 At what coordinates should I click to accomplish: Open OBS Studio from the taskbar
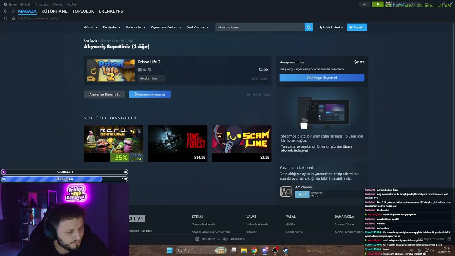275,250
